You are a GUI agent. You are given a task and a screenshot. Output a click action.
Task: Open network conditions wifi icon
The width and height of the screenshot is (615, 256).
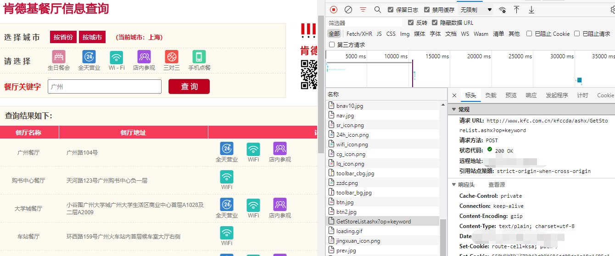tap(503, 10)
